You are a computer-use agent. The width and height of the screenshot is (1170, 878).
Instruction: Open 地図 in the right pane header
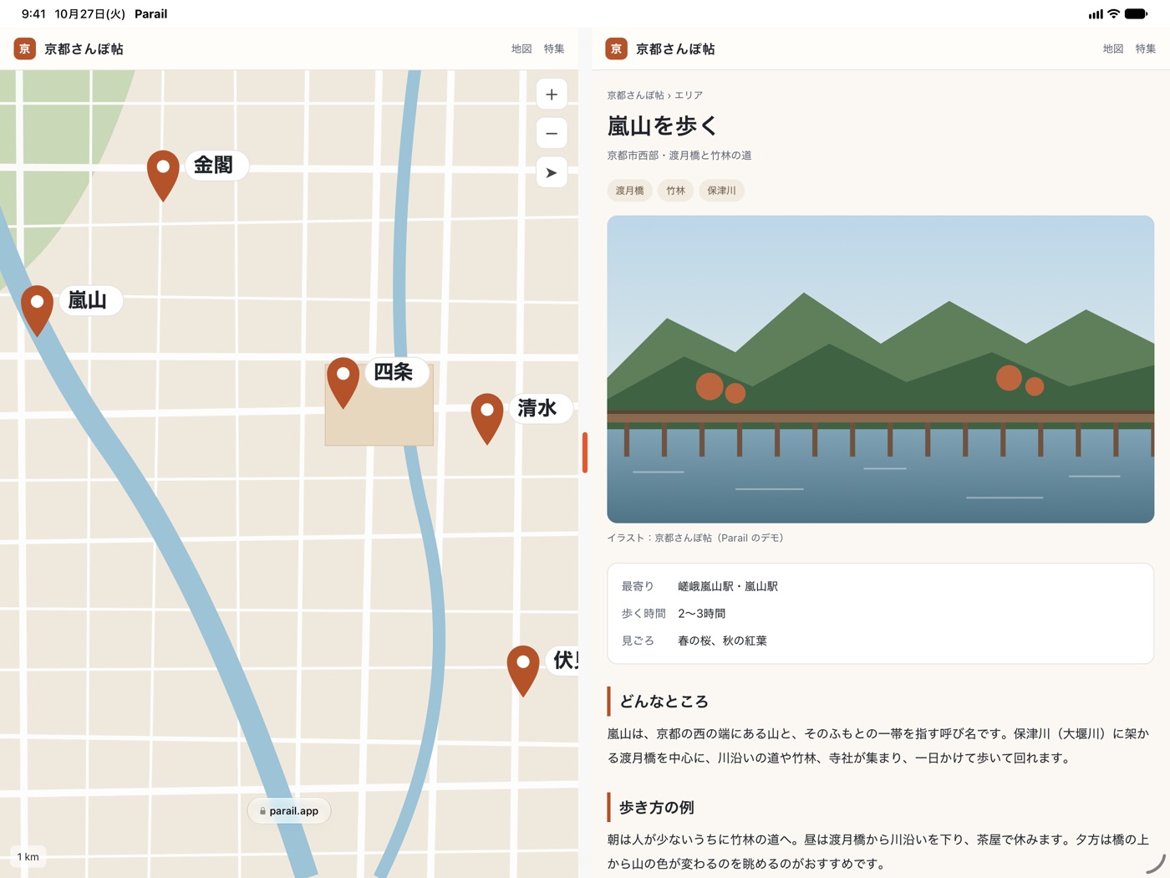pyautogui.click(x=1113, y=48)
